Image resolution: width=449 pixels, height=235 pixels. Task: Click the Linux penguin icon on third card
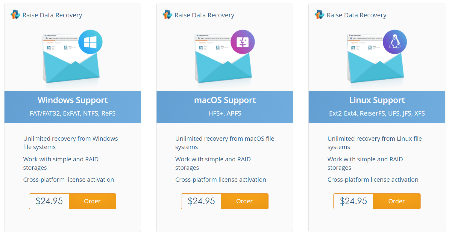point(395,42)
